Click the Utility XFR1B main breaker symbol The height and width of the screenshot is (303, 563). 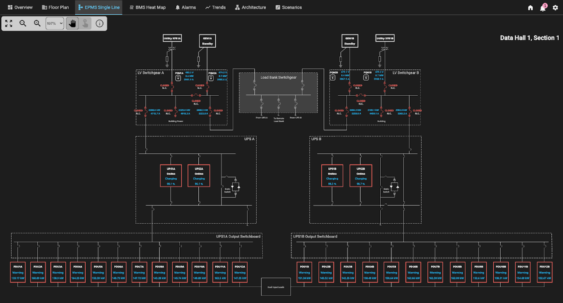point(385,88)
